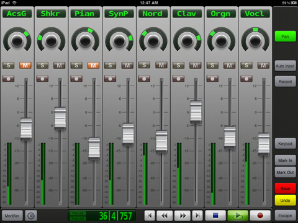The image size is (298, 223).
Task: Open the Keypad
Action: tap(285, 144)
